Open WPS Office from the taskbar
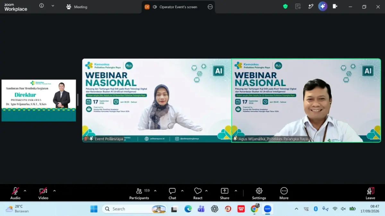 [x=241, y=209]
